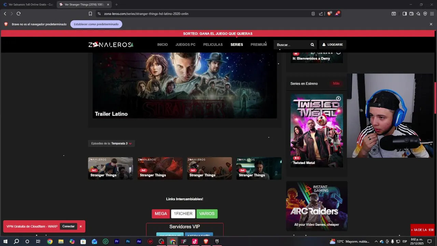Play the Trailer Latino video banner
Screen dimensions: 437x246
pos(185,85)
